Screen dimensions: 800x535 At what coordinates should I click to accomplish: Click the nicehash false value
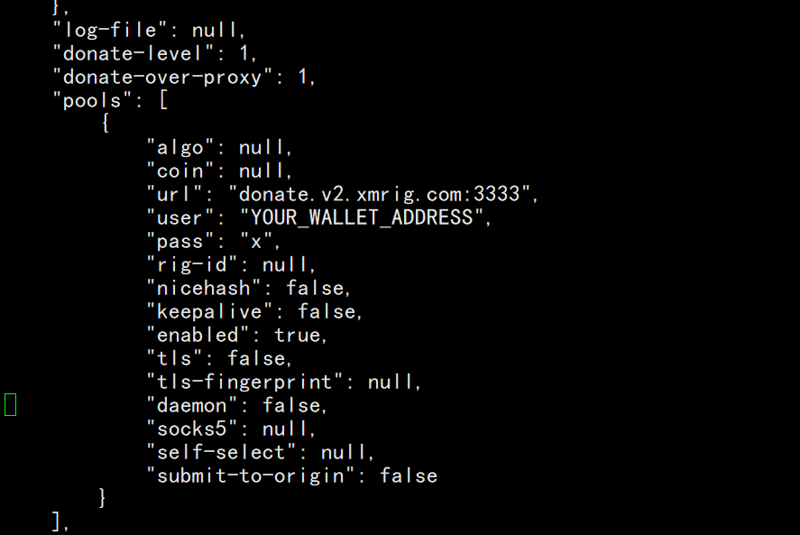click(x=315, y=289)
